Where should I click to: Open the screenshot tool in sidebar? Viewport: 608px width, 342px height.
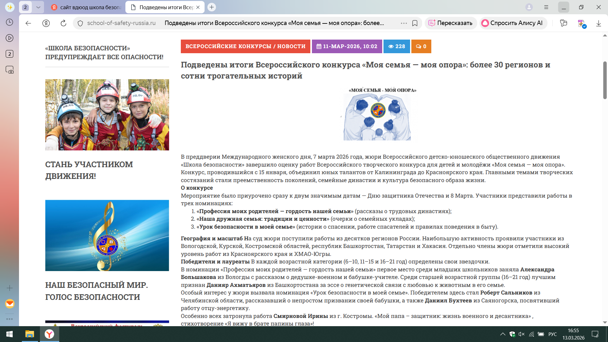click(9, 70)
